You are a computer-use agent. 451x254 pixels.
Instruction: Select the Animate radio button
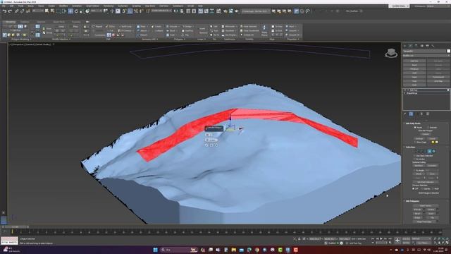[428, 127]
